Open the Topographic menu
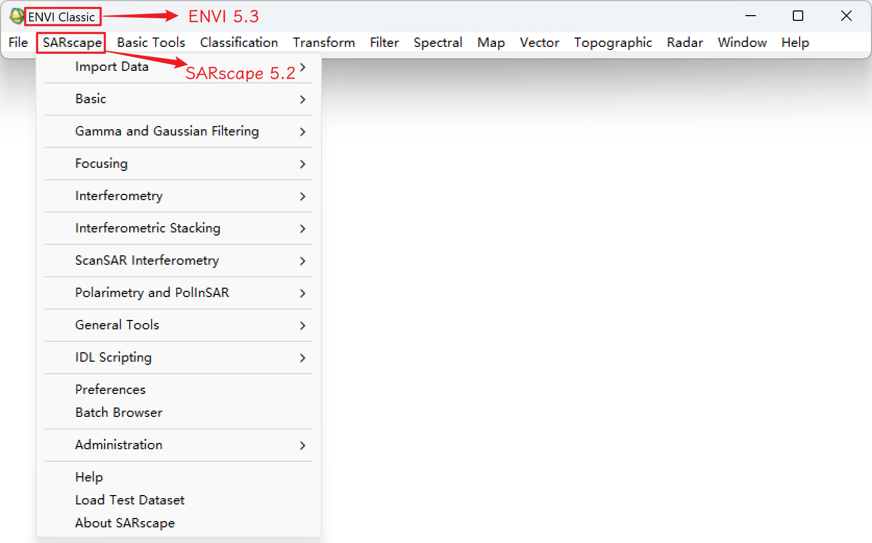 [x=613, y=42]
